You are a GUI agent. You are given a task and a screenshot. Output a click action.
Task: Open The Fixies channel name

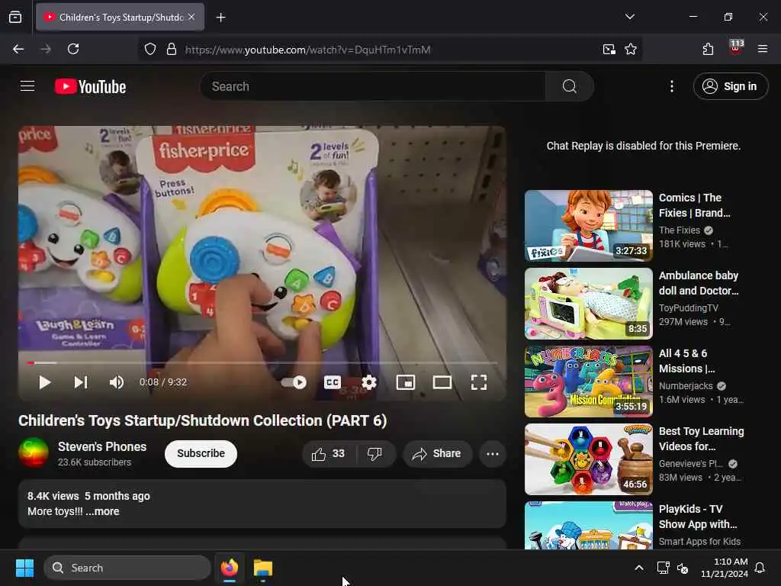(680, 230)
